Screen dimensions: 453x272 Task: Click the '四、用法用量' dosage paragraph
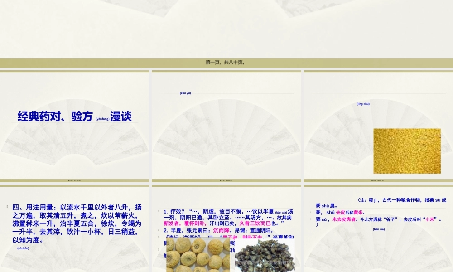point(77,223)
